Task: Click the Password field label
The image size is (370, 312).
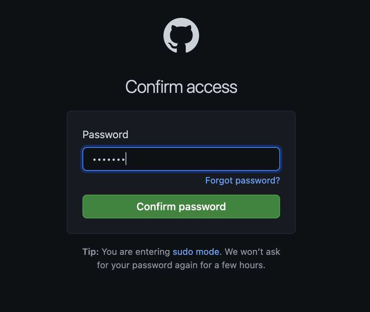Action: point(105,134)
